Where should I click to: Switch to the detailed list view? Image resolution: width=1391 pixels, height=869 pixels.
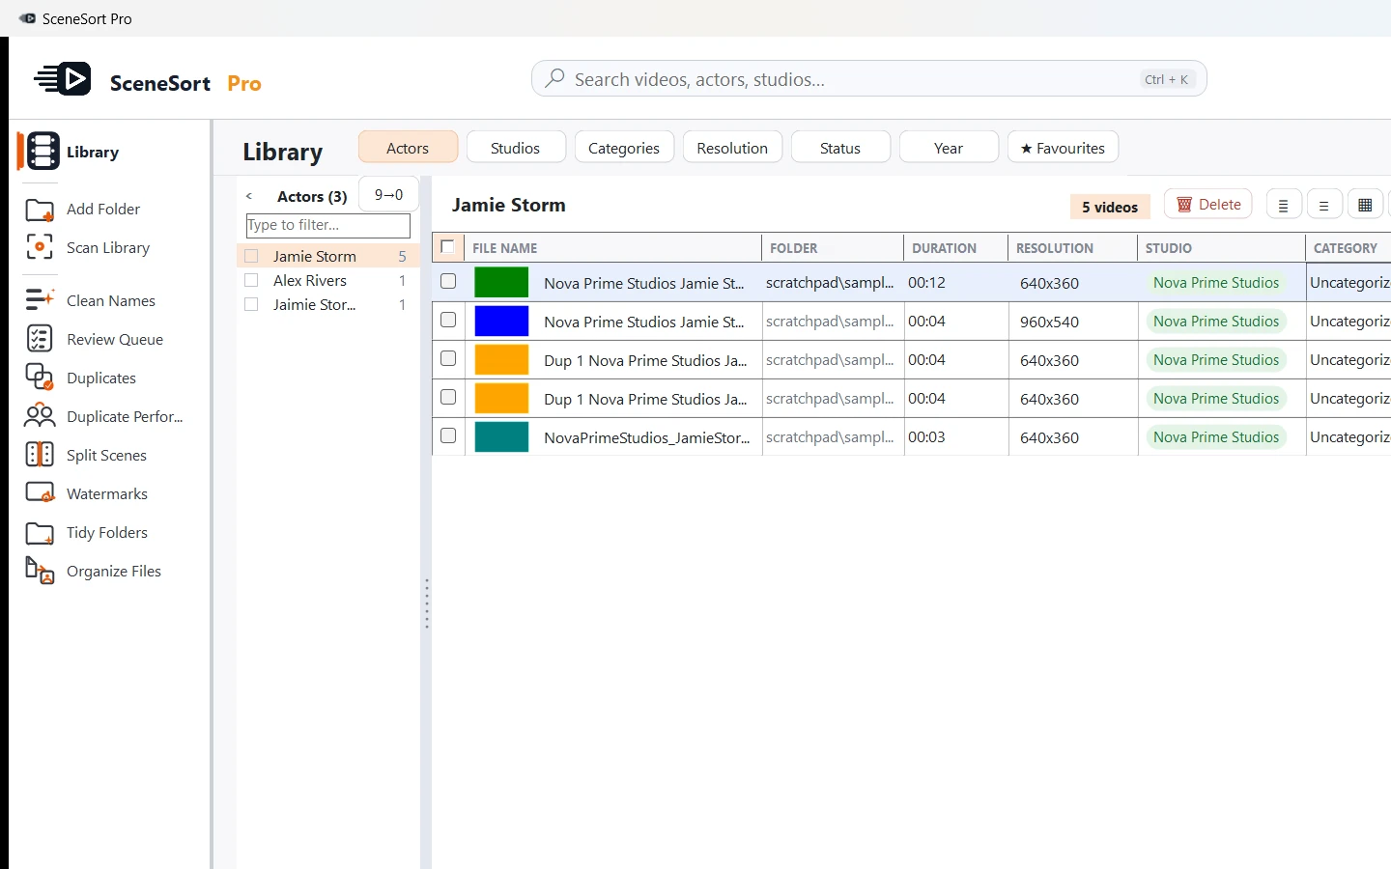(x=1284, y=206)
